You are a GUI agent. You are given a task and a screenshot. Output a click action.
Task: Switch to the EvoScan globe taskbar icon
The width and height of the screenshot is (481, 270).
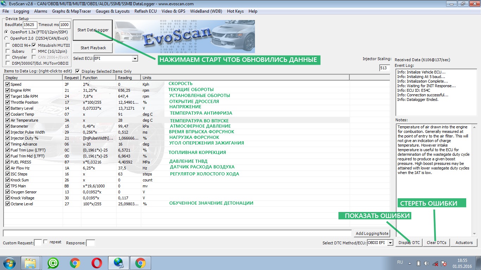[118, 263]
